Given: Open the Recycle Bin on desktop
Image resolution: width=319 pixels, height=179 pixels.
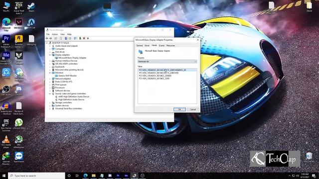Looking at the screenshot, I should (x=309, y=157).
